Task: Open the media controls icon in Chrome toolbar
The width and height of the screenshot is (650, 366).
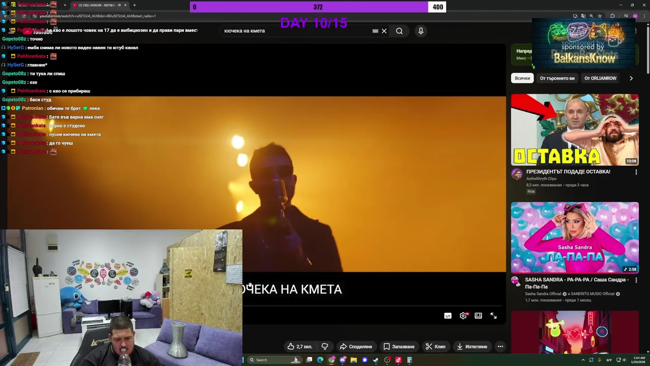Action: (626, 16)
